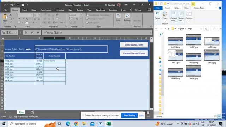Open the Explorer Share tab

[x=177, y=8]
